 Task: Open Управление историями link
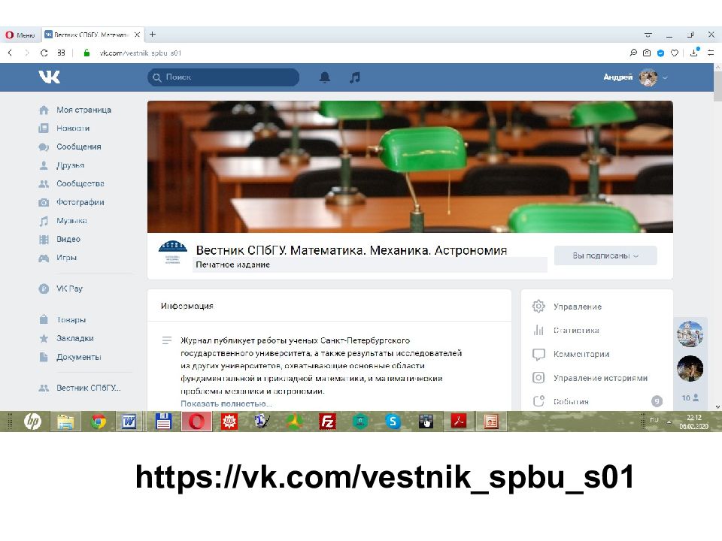point(600,378)
